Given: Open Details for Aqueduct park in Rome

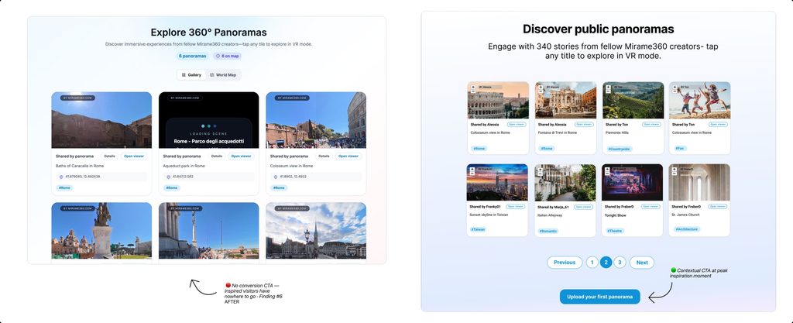Looking at the screenshot, I should point(217,156).
